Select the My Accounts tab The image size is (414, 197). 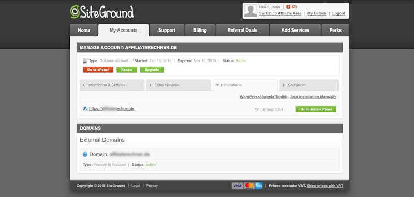(124, 30)
